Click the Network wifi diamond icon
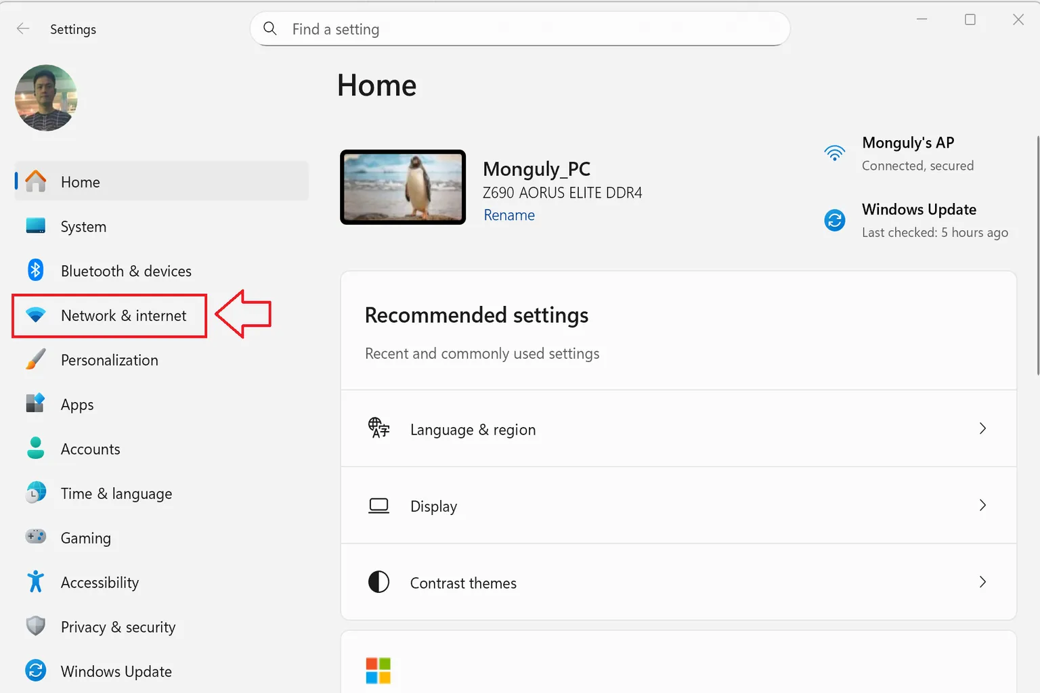This screenshot has width=1040, height=693. [x=35, y=315]
